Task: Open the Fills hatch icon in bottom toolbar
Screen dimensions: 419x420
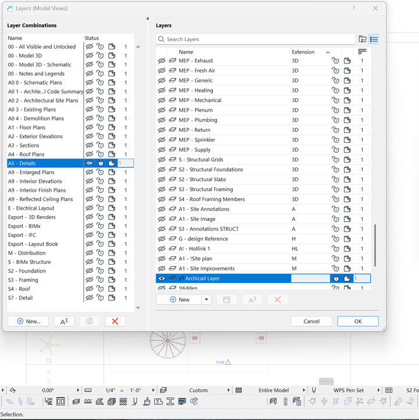Action: (100, 401)
